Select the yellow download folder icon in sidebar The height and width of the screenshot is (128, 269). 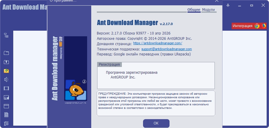click(6, 70)
